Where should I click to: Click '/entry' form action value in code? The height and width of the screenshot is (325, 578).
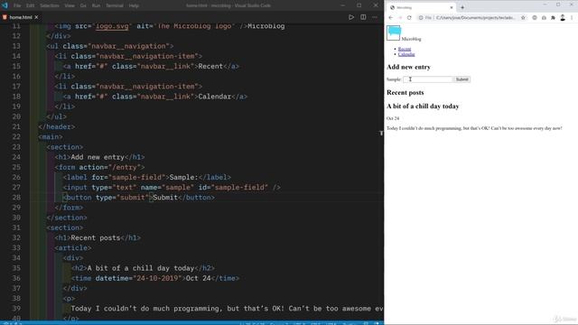click(x=126, y=167)
